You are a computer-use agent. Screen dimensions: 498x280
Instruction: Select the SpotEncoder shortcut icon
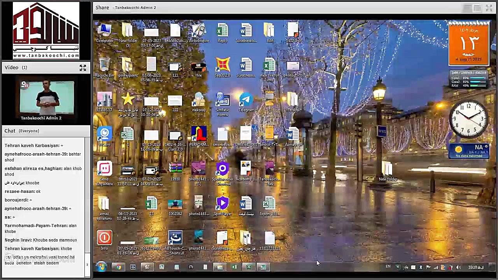coord(223,173)
